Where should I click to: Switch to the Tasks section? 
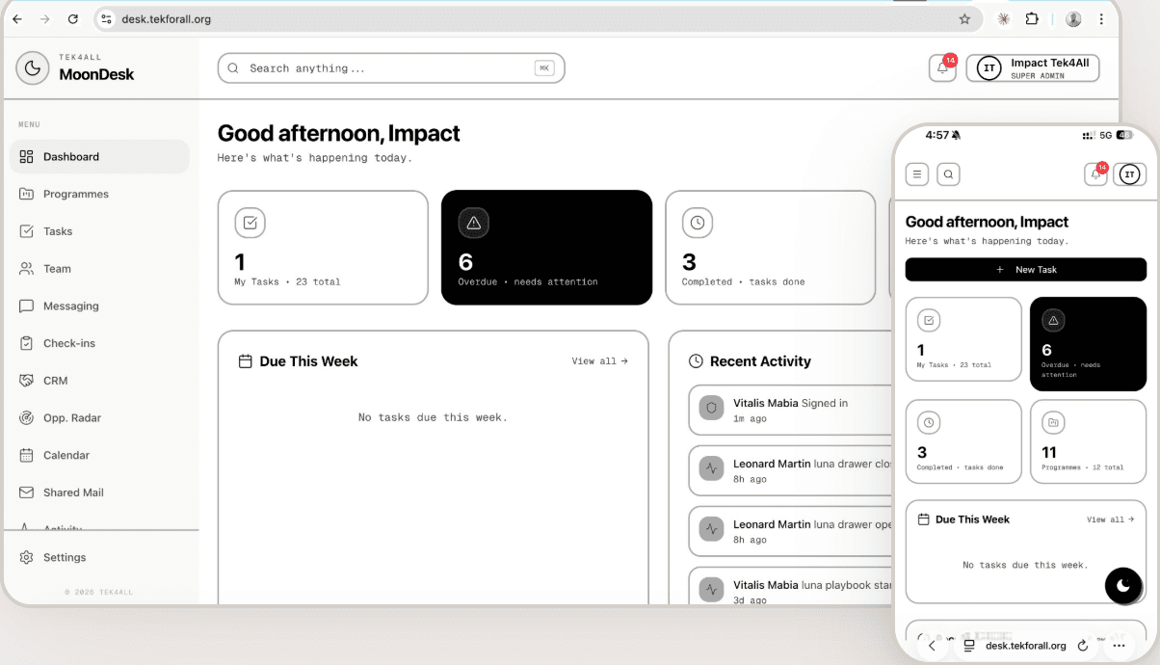(60, 231)
